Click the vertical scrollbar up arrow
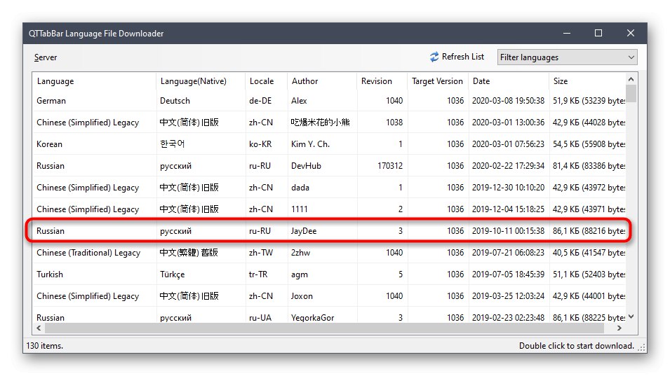 (631, 79)
